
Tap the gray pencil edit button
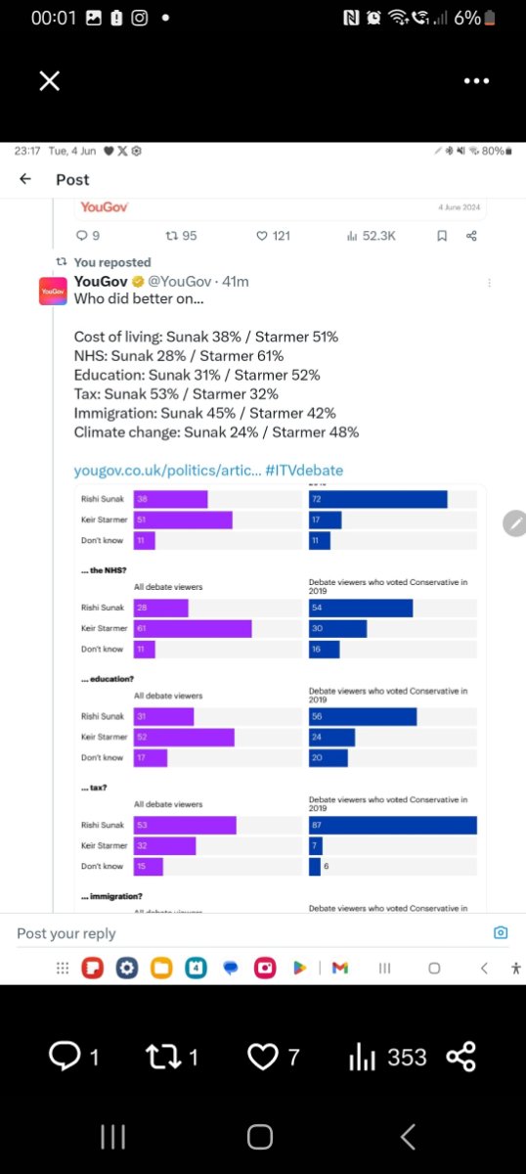click(x=514, y=523)
